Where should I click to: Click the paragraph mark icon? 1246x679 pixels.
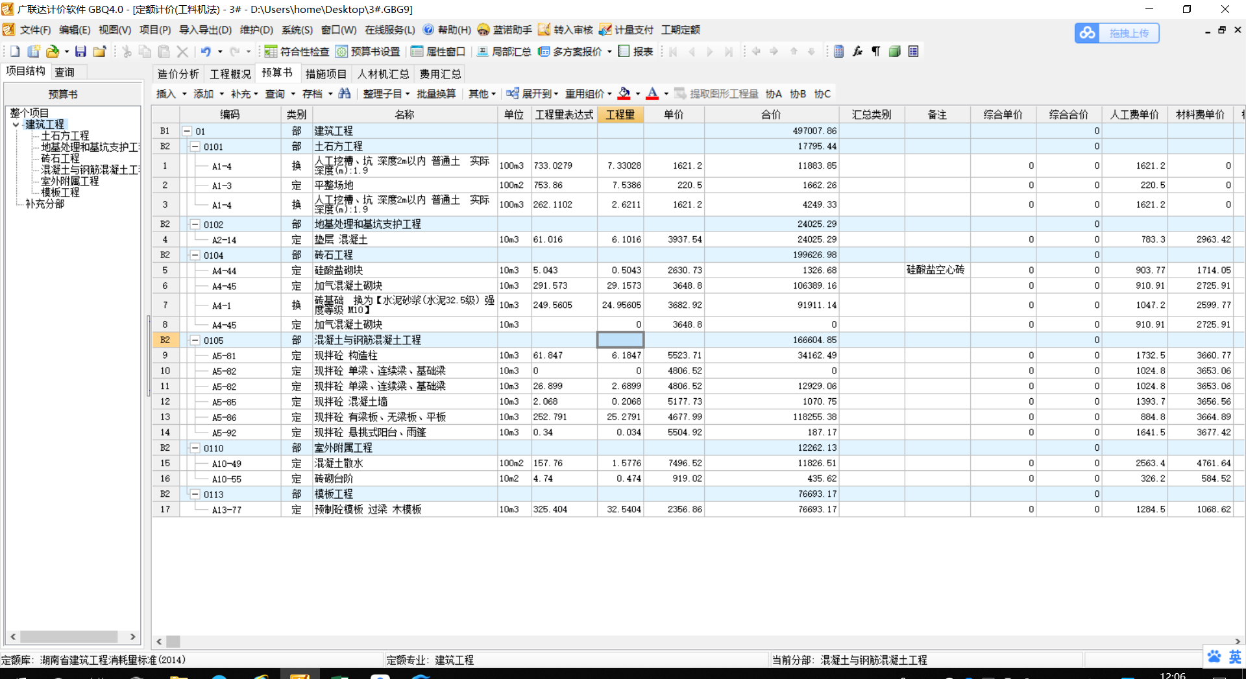click(x=876, y=51)
